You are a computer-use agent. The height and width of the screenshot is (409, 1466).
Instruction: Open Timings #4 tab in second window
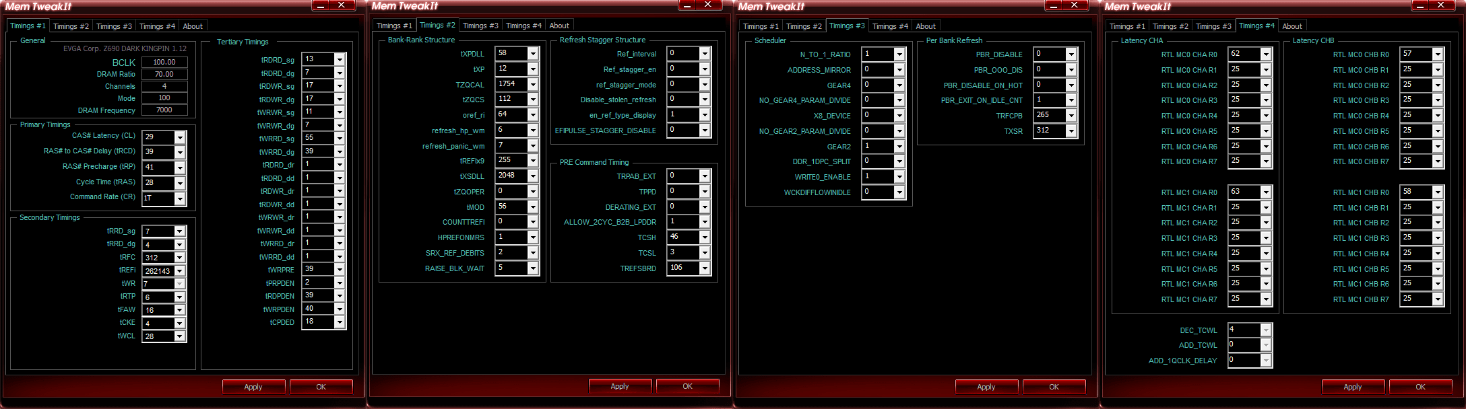click(x=523, y=26)
